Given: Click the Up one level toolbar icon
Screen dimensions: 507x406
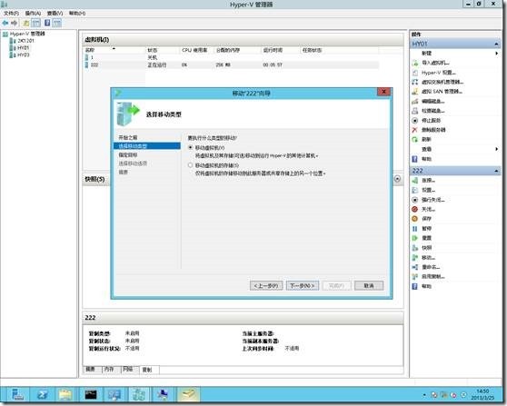Looking at the screenshot, I should click(x=25, y=23).
